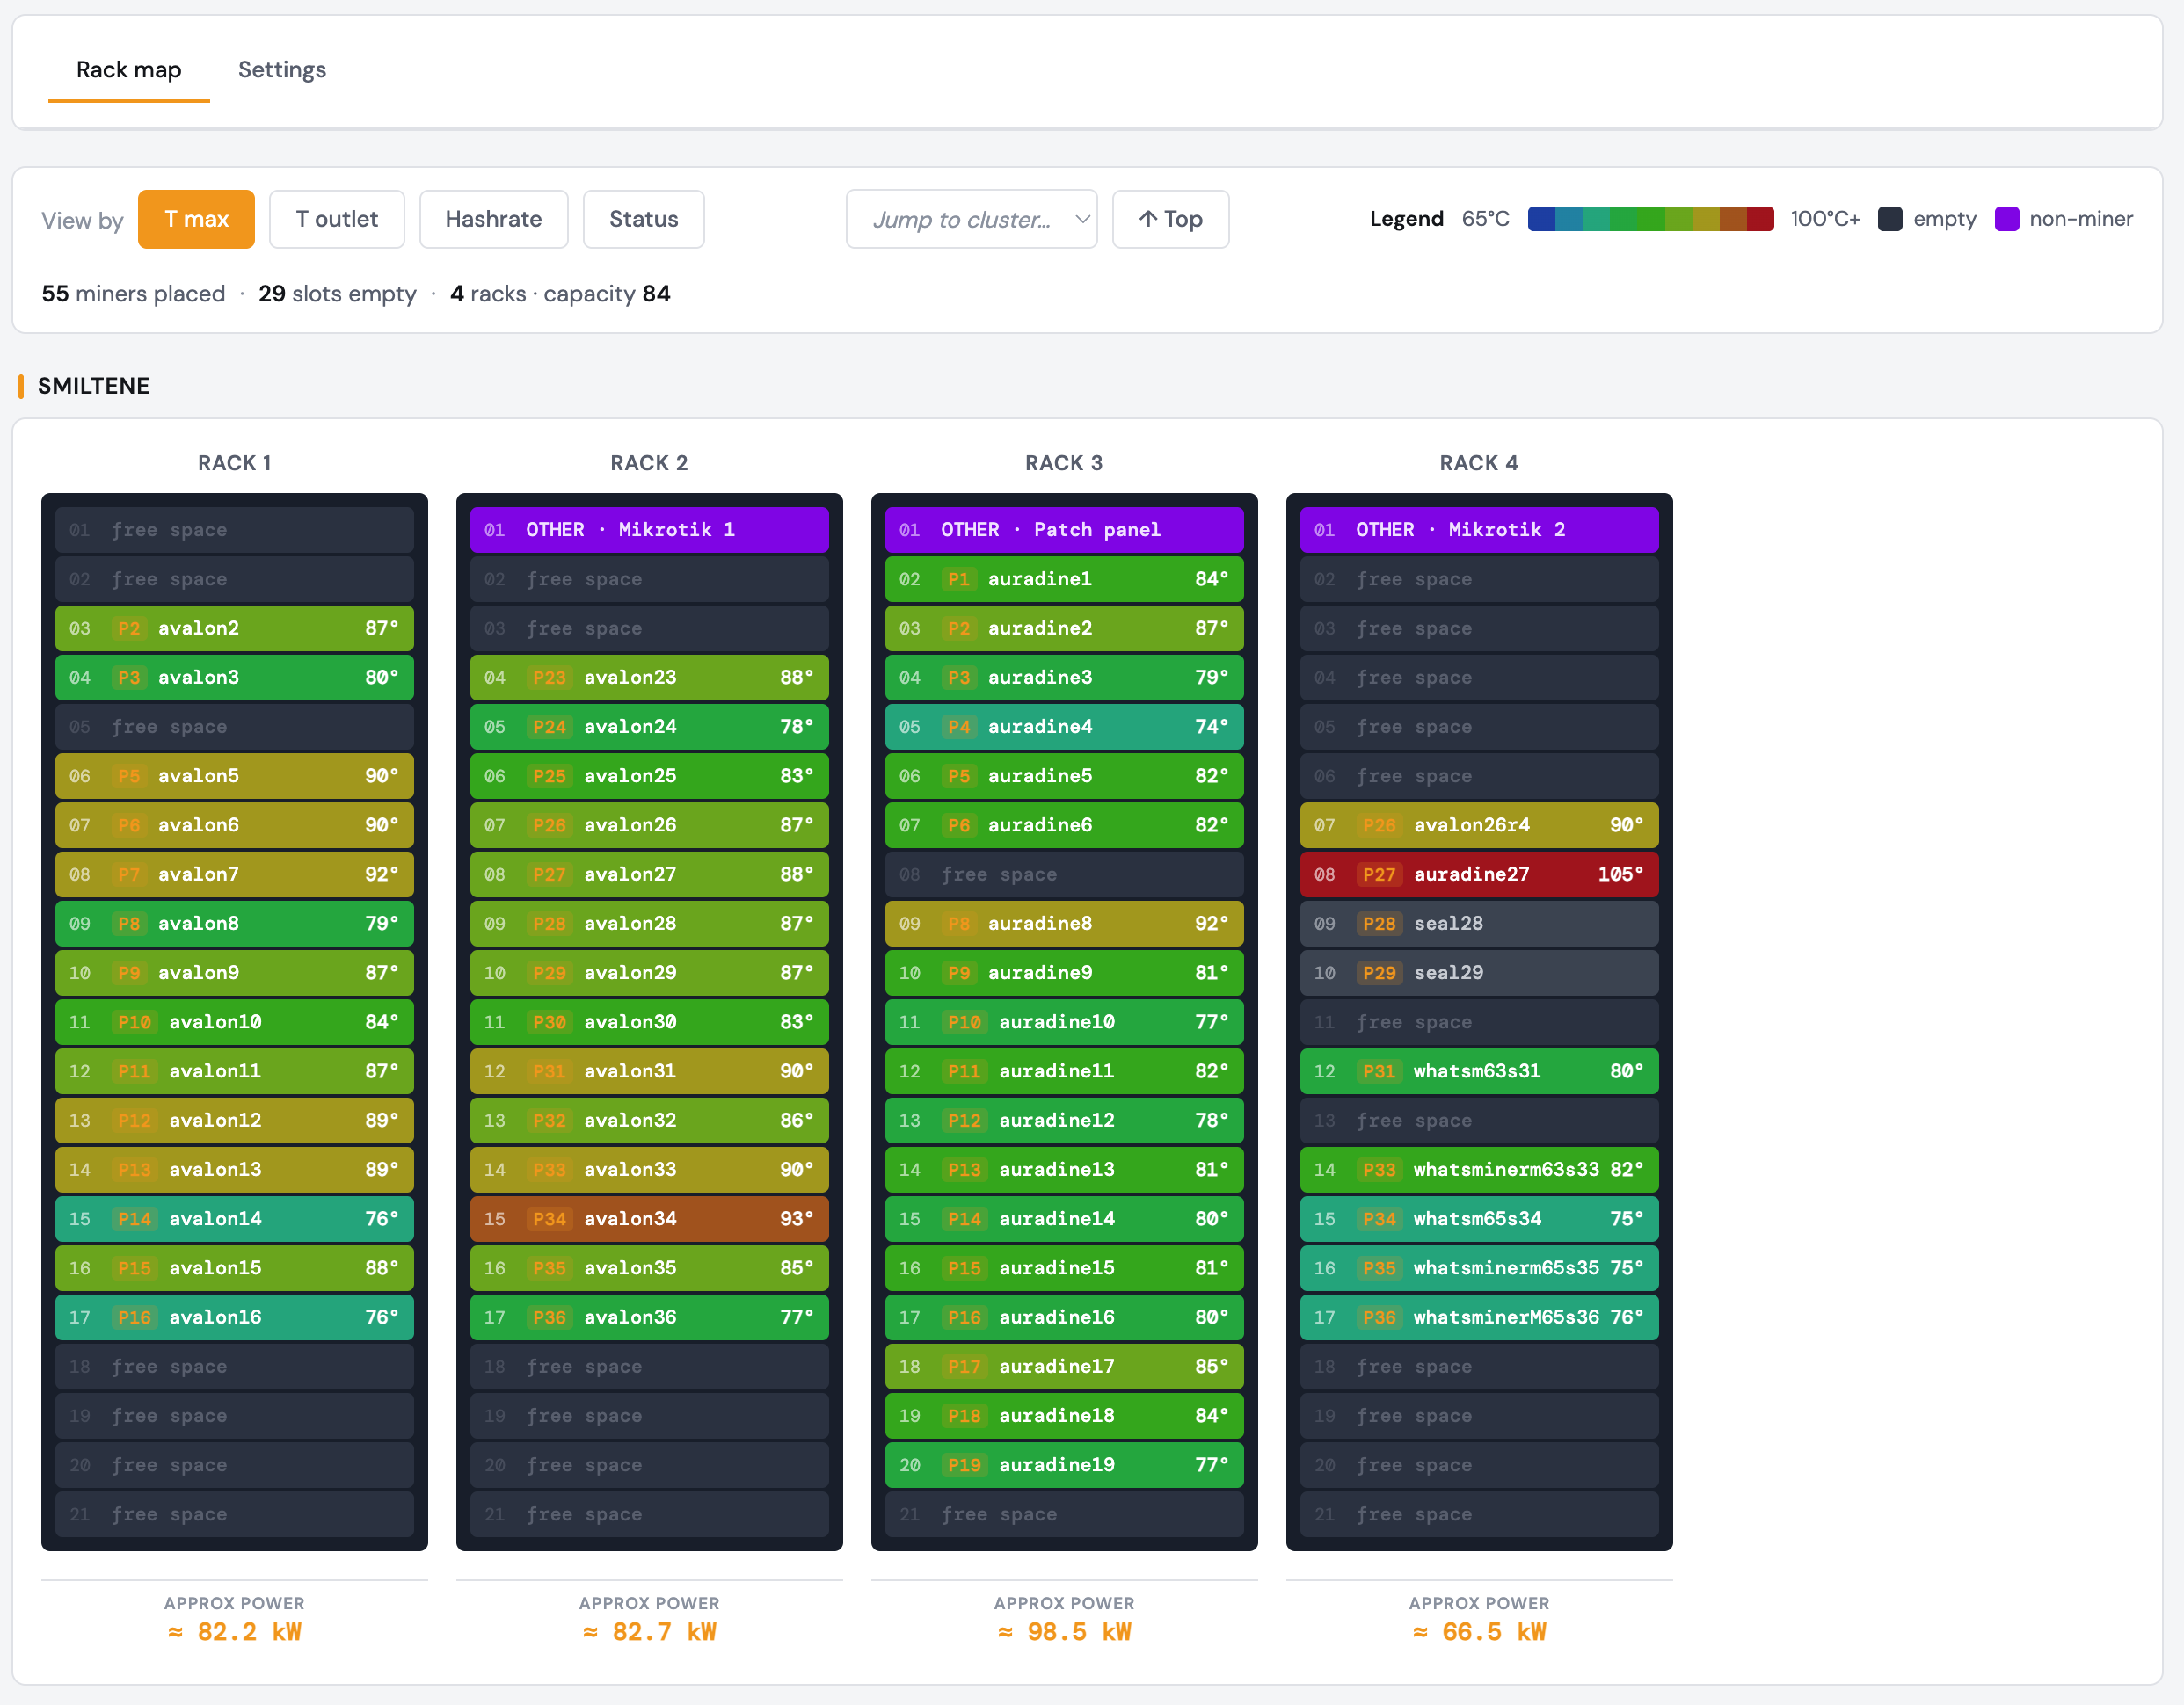The width and height of the screenshot is (2184, 1705).
Task: Click free space slot 11 in Rack 4
Action: 1479,1022
